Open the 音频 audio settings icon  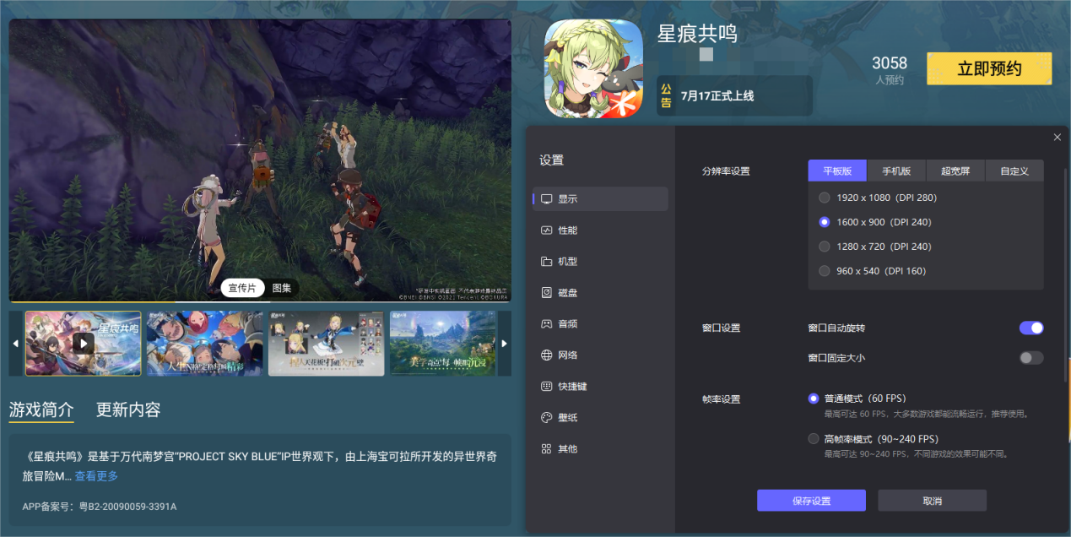(547, 323)
